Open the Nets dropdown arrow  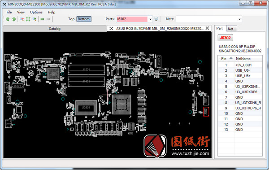239,19
